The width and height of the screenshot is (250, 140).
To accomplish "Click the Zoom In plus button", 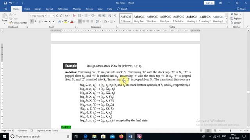I will [241, 131].
